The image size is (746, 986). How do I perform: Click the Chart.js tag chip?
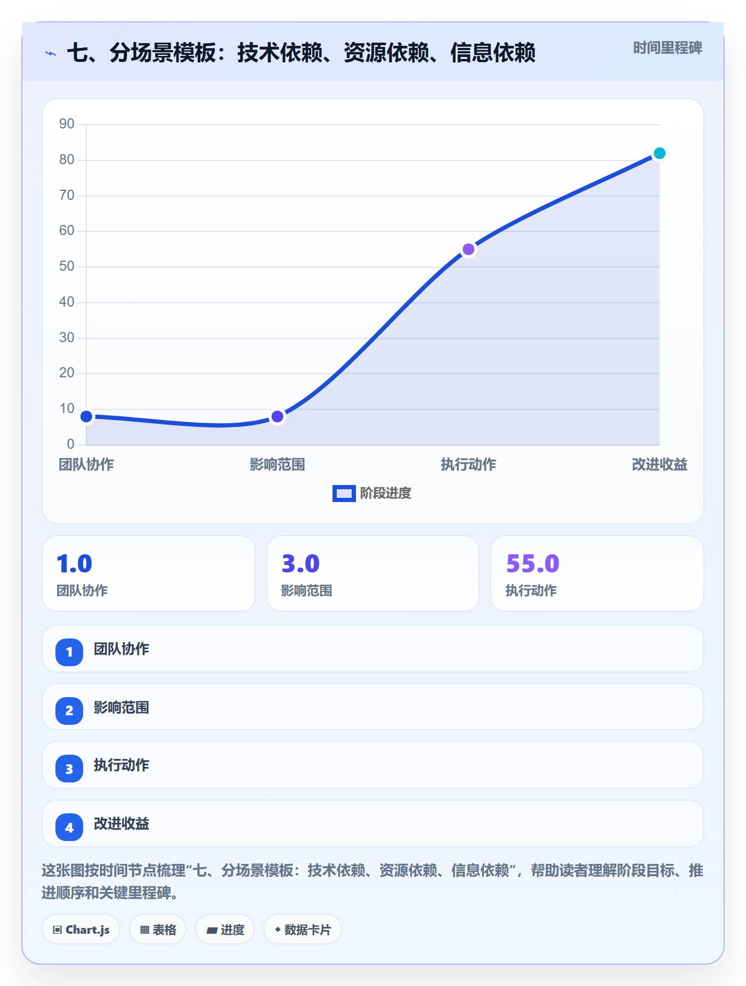(81, 930)
